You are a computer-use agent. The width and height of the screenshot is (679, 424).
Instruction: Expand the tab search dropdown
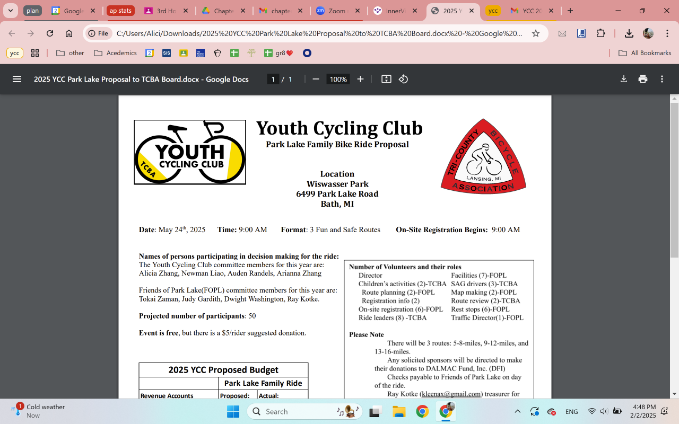[x=10, y=11]
